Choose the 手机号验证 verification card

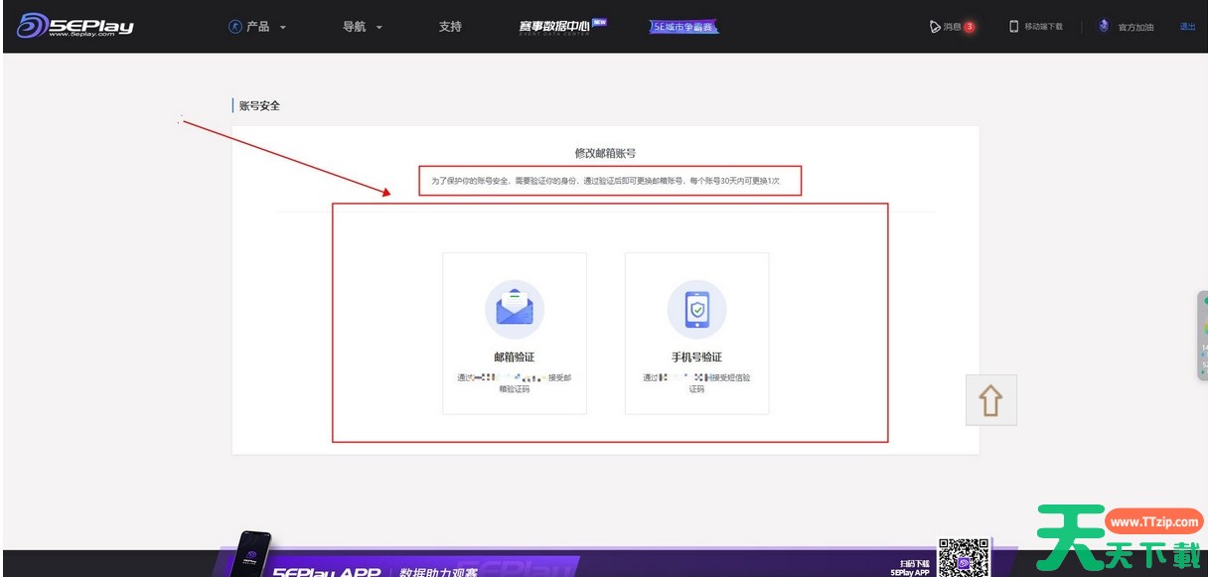click(x=696, y=333)
